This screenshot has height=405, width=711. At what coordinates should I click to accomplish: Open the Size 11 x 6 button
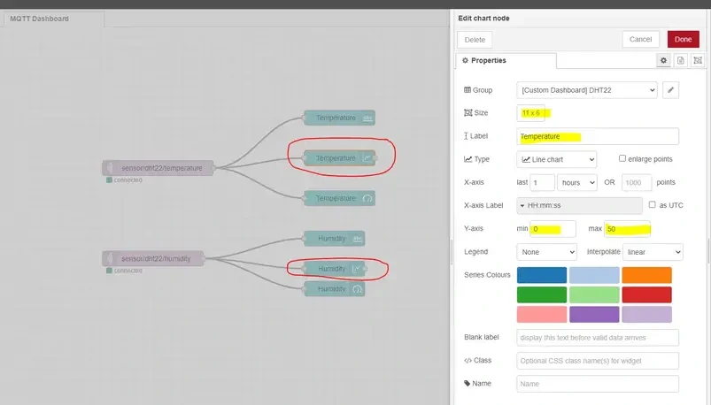point(531,113)
